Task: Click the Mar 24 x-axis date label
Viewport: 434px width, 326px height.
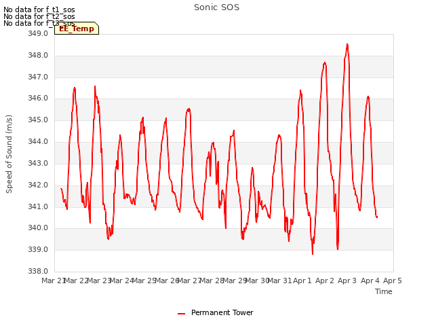Action: [x=121, y=280]
